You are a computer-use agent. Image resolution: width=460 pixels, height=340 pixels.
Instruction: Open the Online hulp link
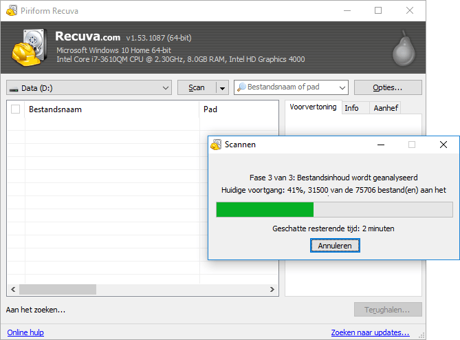tap(25, 332)
